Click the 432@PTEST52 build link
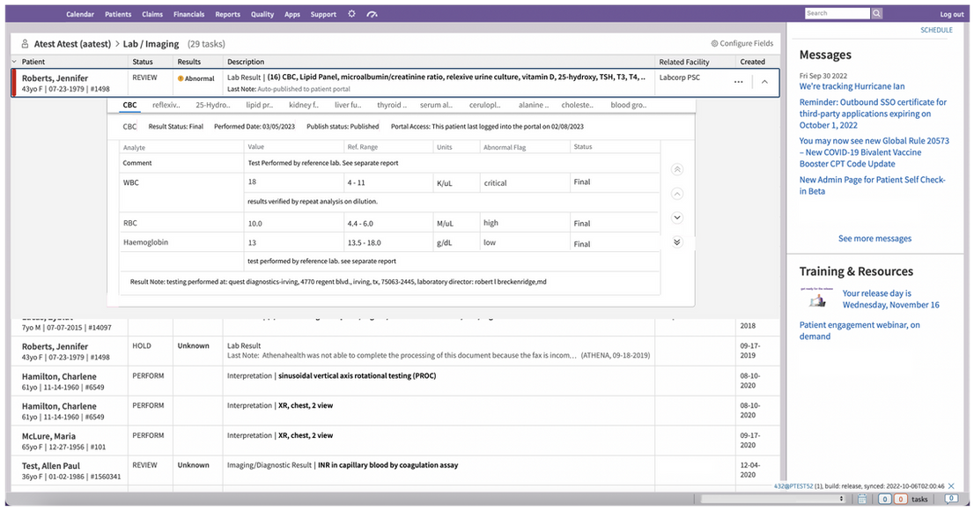Image resolution: width=974 pixels, height=511 pixels. (793, 486)
